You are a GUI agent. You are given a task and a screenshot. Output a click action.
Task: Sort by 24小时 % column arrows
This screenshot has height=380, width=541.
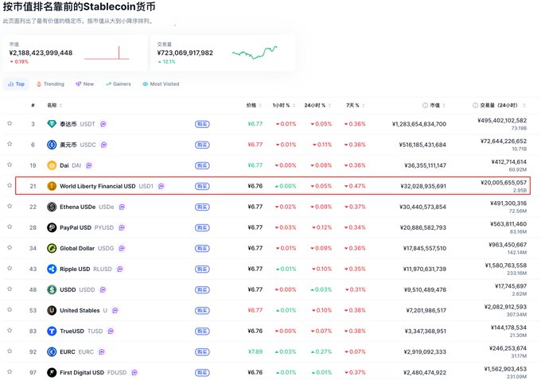point(329,105)
